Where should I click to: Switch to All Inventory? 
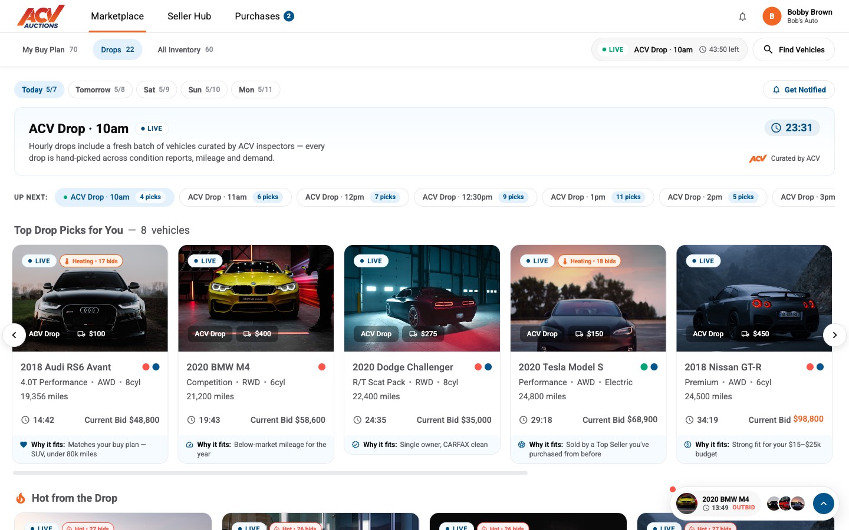[x=185, y=49]
